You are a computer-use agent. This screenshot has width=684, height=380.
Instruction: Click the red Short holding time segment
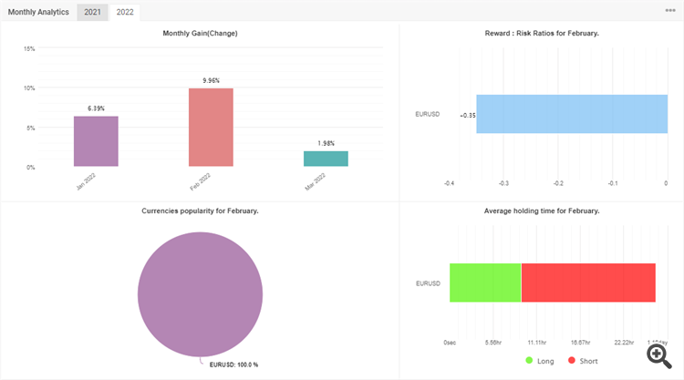click(x=588, y=282)
